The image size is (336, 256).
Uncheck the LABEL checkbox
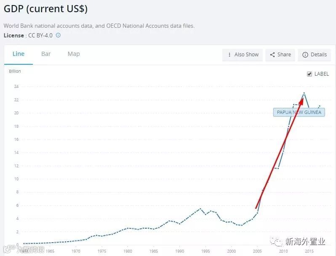pos(310,74)
